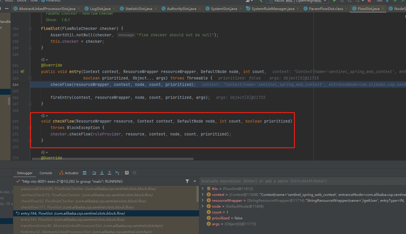Switch to SystemSlot.java tab

(x=224, y=9)
